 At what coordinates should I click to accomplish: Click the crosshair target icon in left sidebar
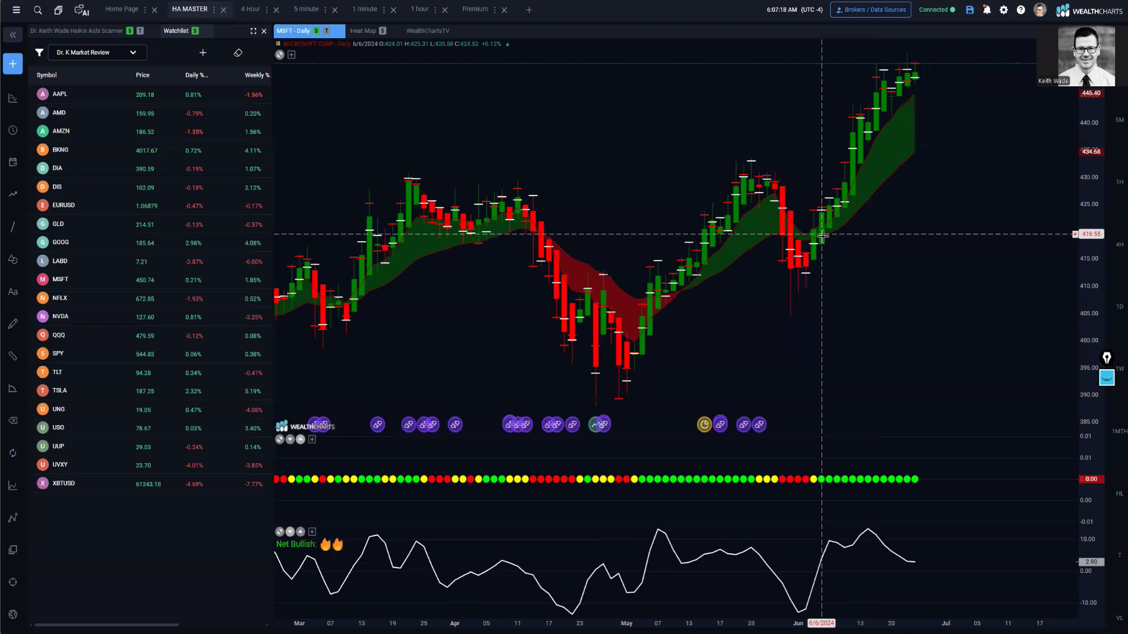(13, 582)
